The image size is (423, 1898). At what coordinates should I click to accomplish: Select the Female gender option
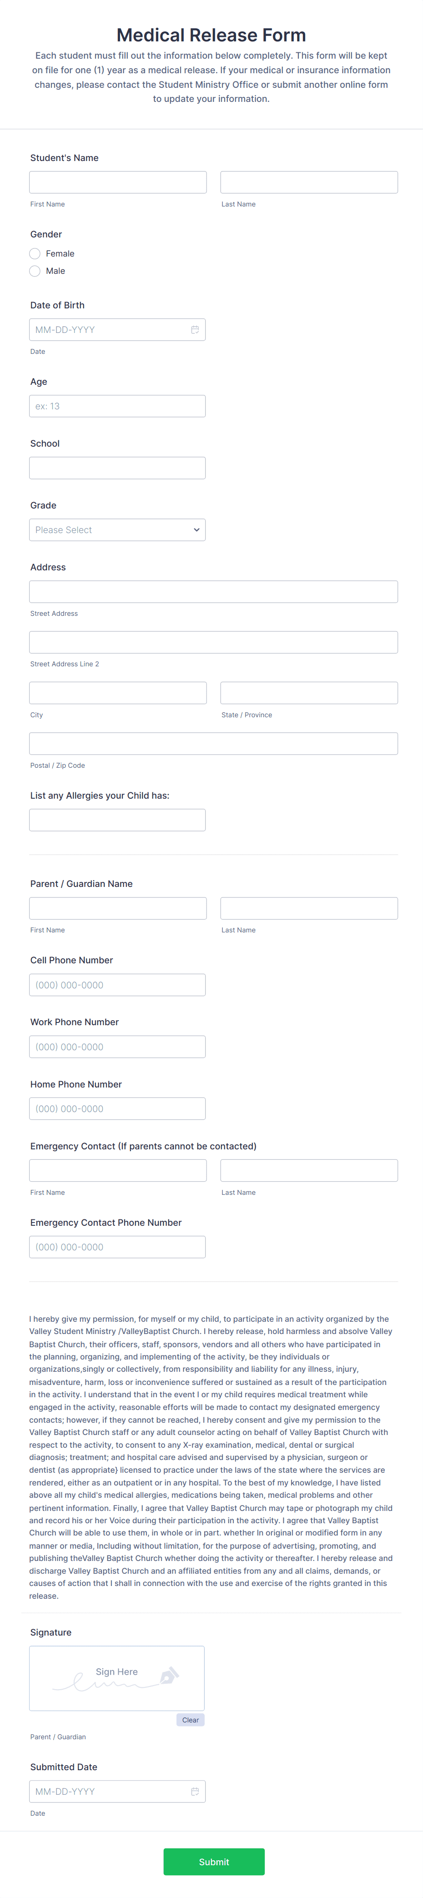(x=35, y=253)
